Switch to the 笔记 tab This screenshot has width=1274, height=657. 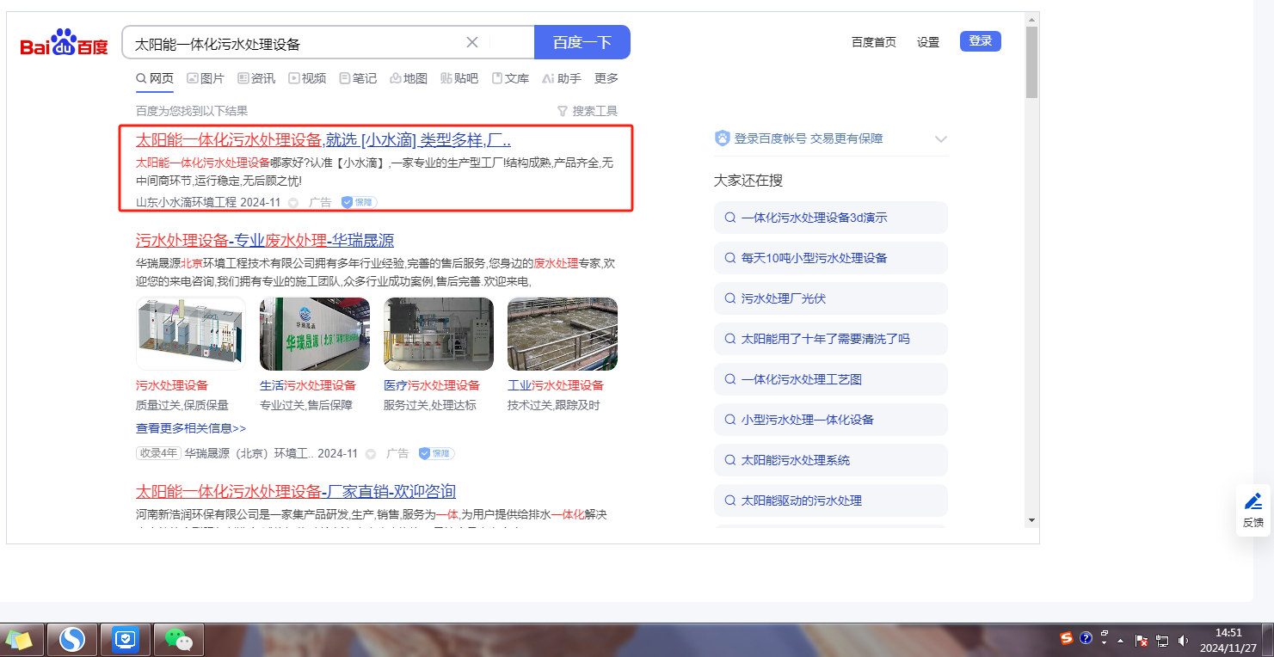358,78
